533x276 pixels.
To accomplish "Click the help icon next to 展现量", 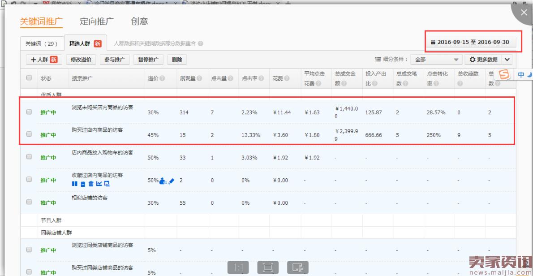I will coord(199,78).
